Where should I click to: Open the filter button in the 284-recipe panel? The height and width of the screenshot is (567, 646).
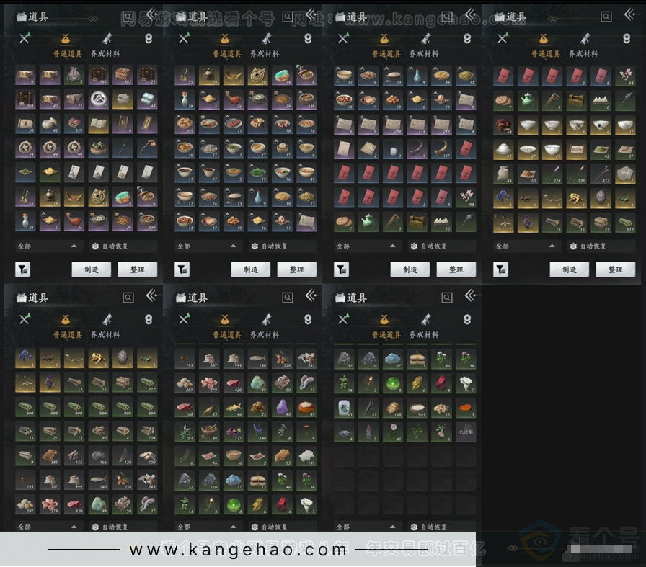[342, 269]
